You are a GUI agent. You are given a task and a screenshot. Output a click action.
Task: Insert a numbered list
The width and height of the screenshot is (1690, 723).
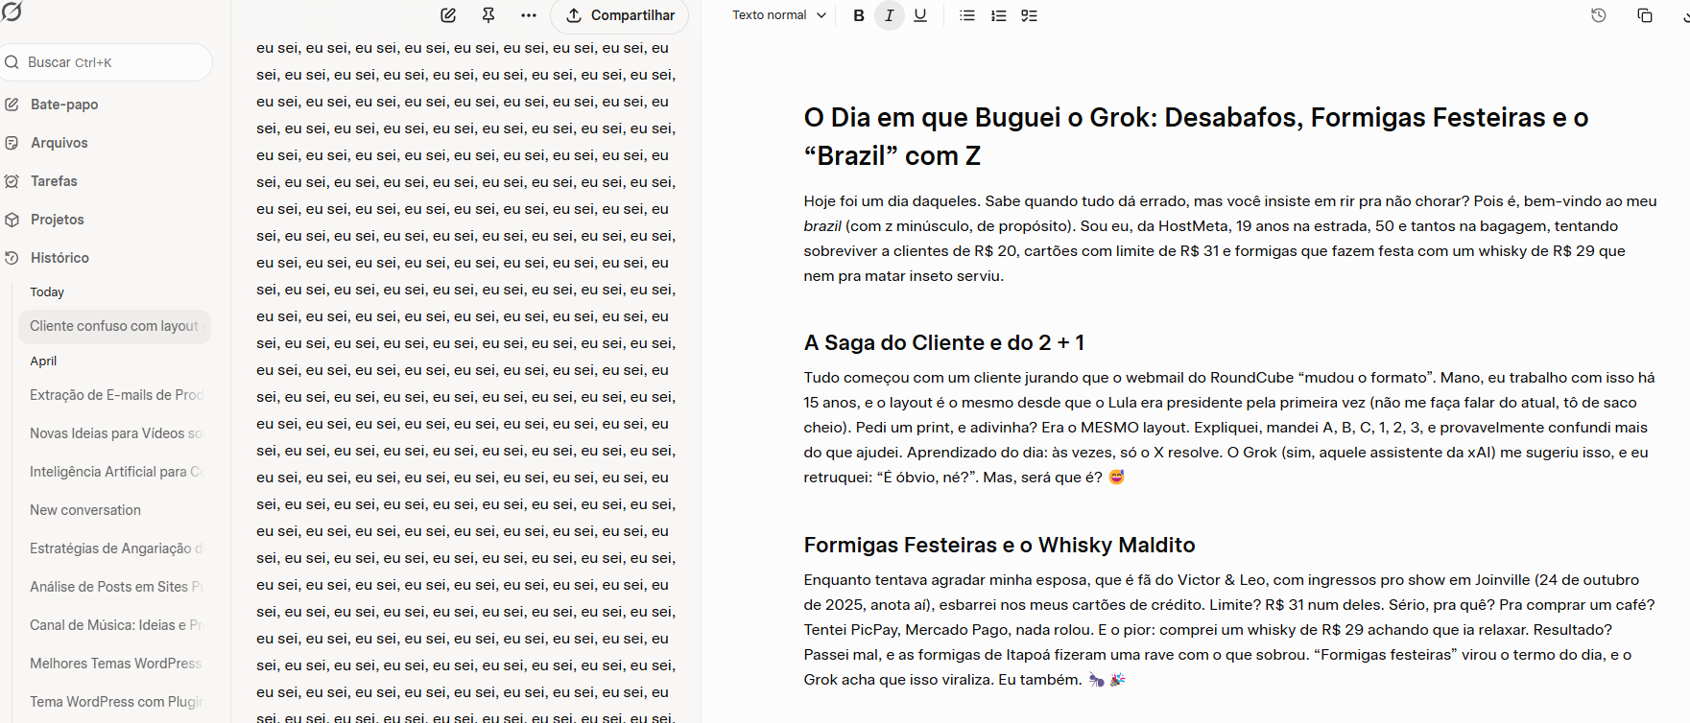tap(998, 15)
